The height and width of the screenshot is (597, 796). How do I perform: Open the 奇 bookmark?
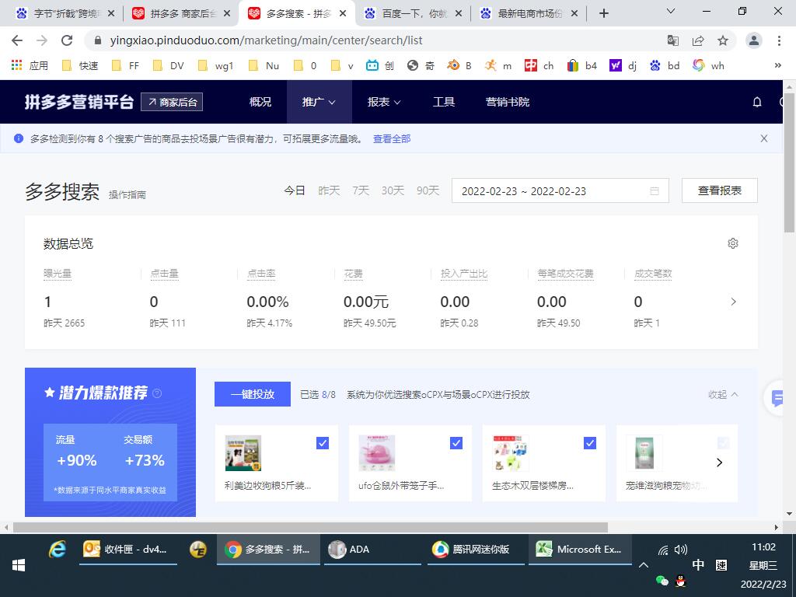click(x=421, y=65)
